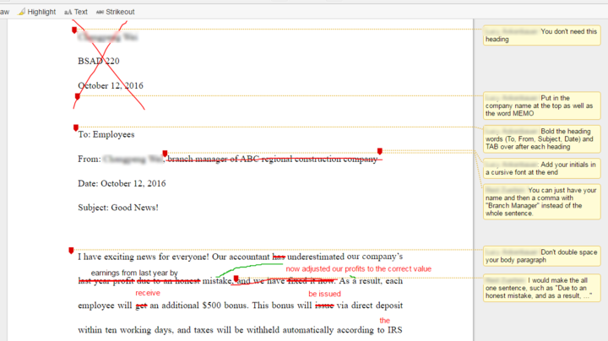
Task: Click the red inserted text 'be issued'
Action: tap(324, 294)
